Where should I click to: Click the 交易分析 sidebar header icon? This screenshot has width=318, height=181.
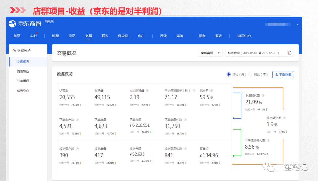(x=14, y=51)
